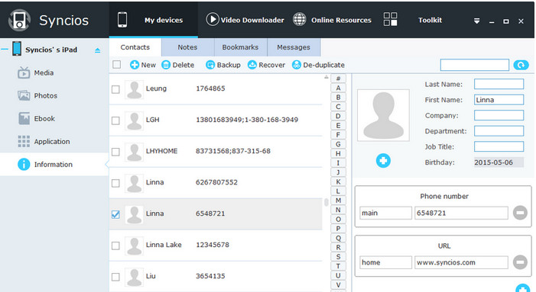Click the Toolkit grid icon

point(390,19)
